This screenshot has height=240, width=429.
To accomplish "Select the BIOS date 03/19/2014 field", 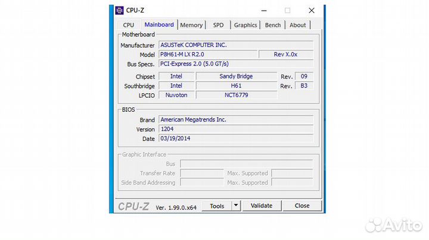I will click(x=236, y=138).
